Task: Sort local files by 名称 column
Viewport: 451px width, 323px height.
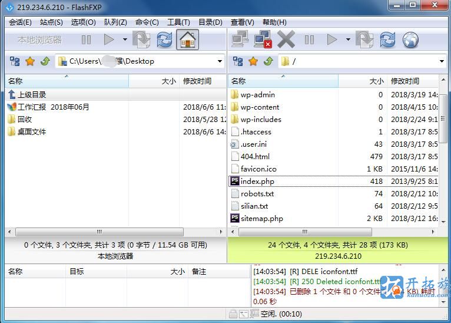Action: click(67, 81)
